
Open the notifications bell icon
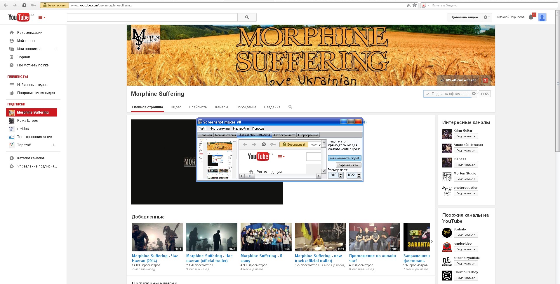pos(531,17)
